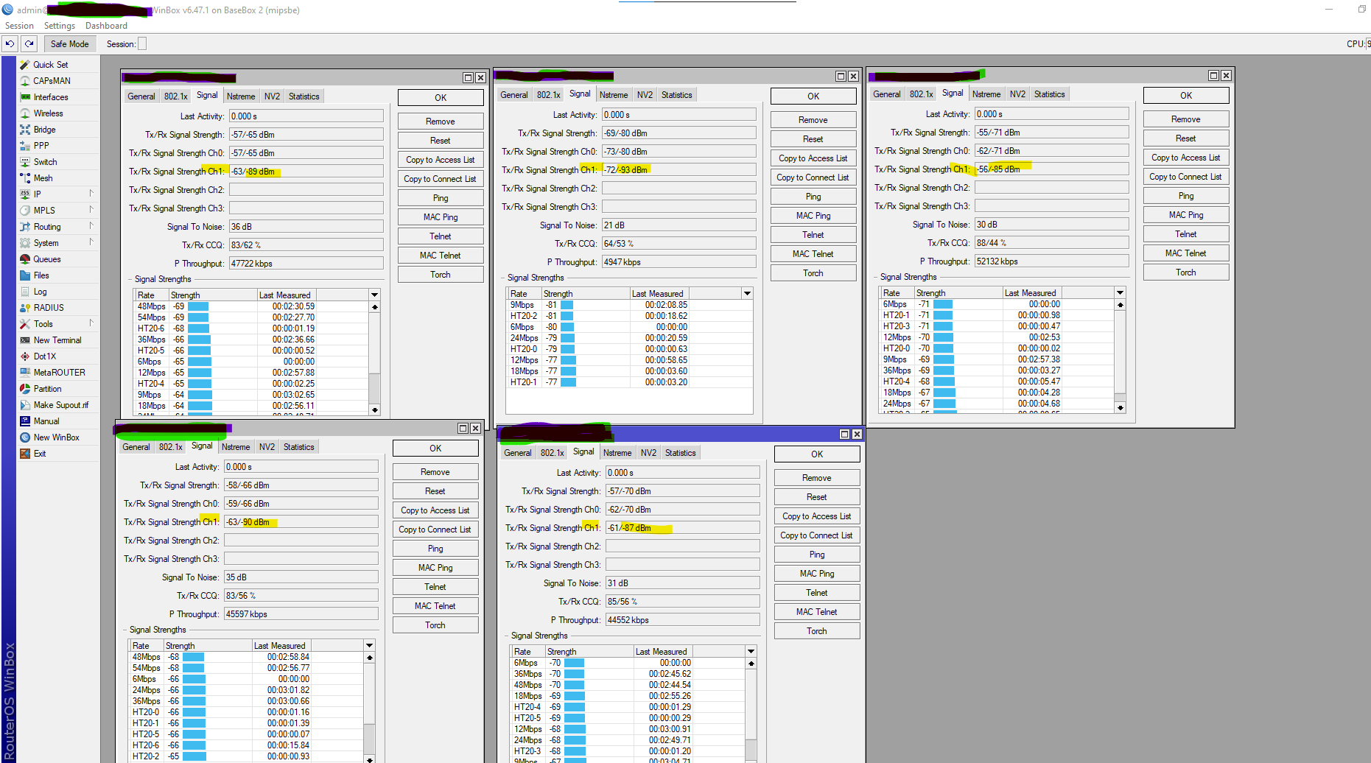The image size is (1371, 763).
Task: Click the Signal To Noise field showing 21 dB
Action: 679,225
